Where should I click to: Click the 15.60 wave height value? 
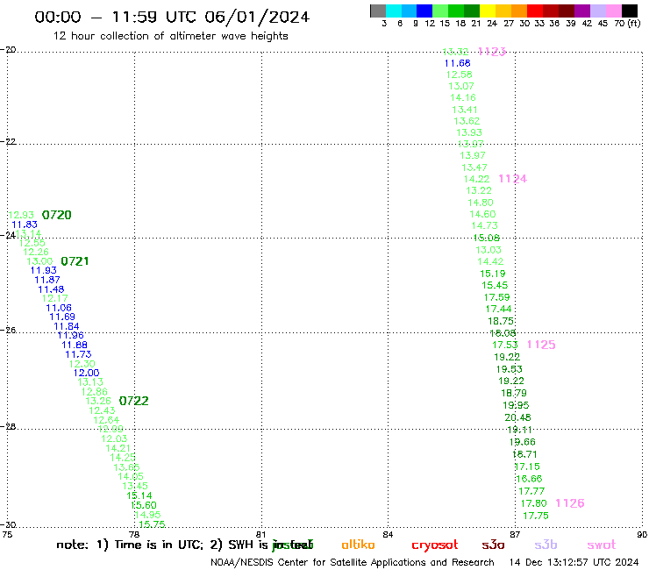point(144,505)
